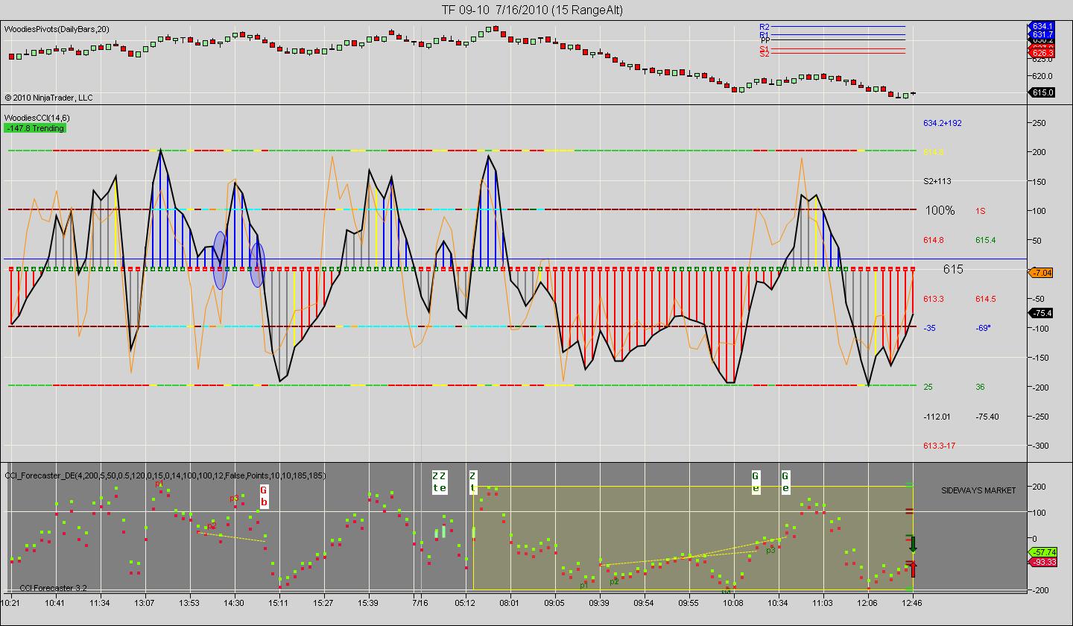Click the red up arrow in forecaster panel
The height and width of the screenshot is (626, 1073).
click(913, 569)
